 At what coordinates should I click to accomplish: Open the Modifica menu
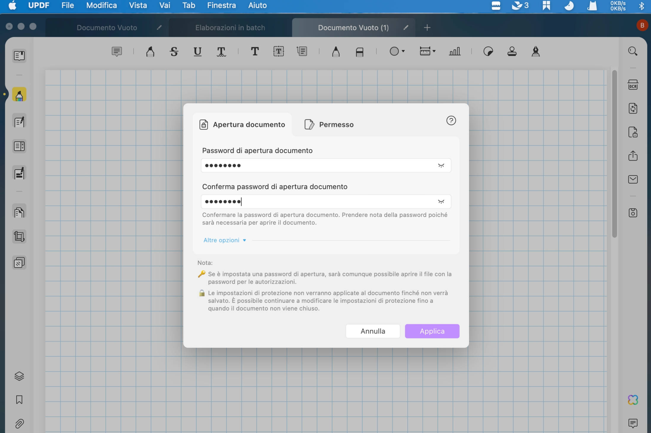(x=101, y=5)
